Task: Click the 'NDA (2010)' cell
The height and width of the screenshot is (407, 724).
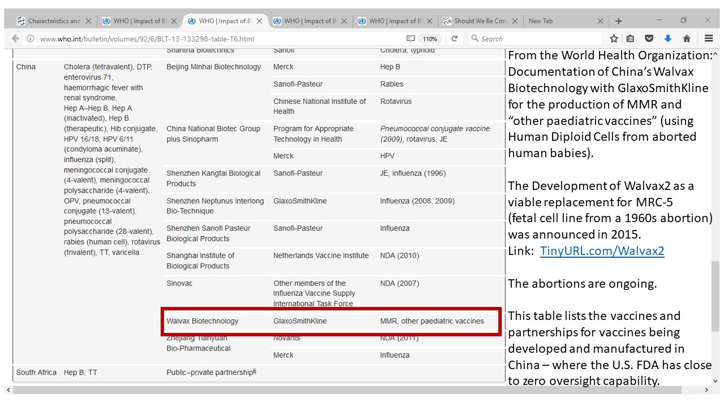Action: (399, 256)
